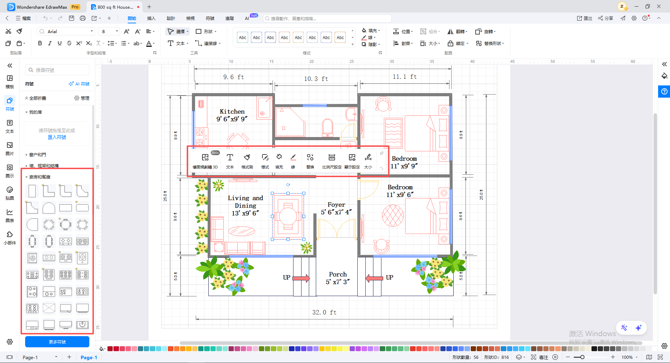This screenshot has height=363, width=670.
Task: Click the 分享 share button
Action: 605,18
